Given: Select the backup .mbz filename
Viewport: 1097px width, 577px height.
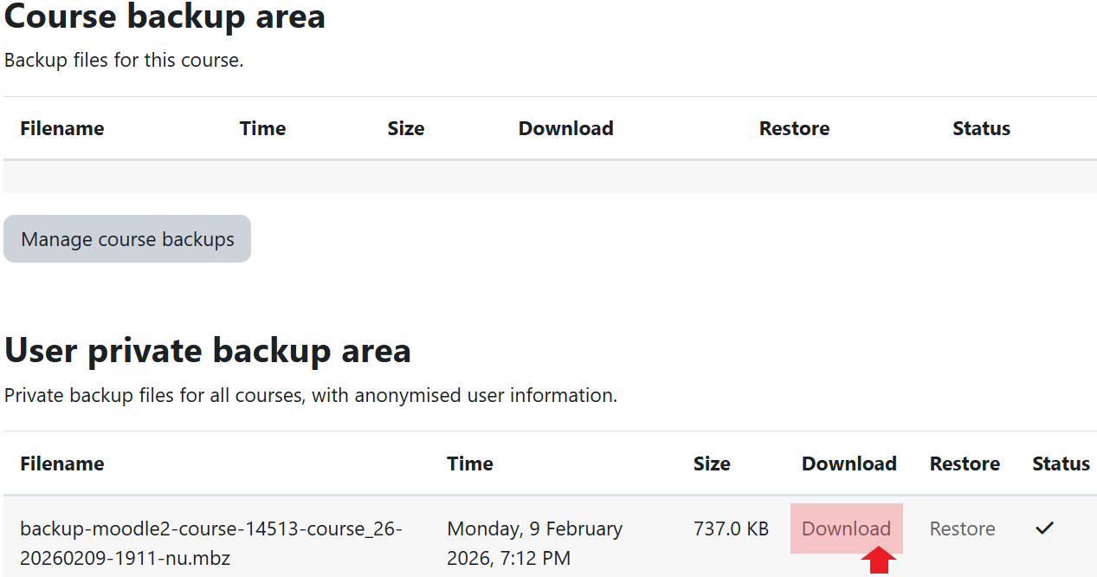Looking at the screenshot, I should pyautogui.click(x=210, y=540).
